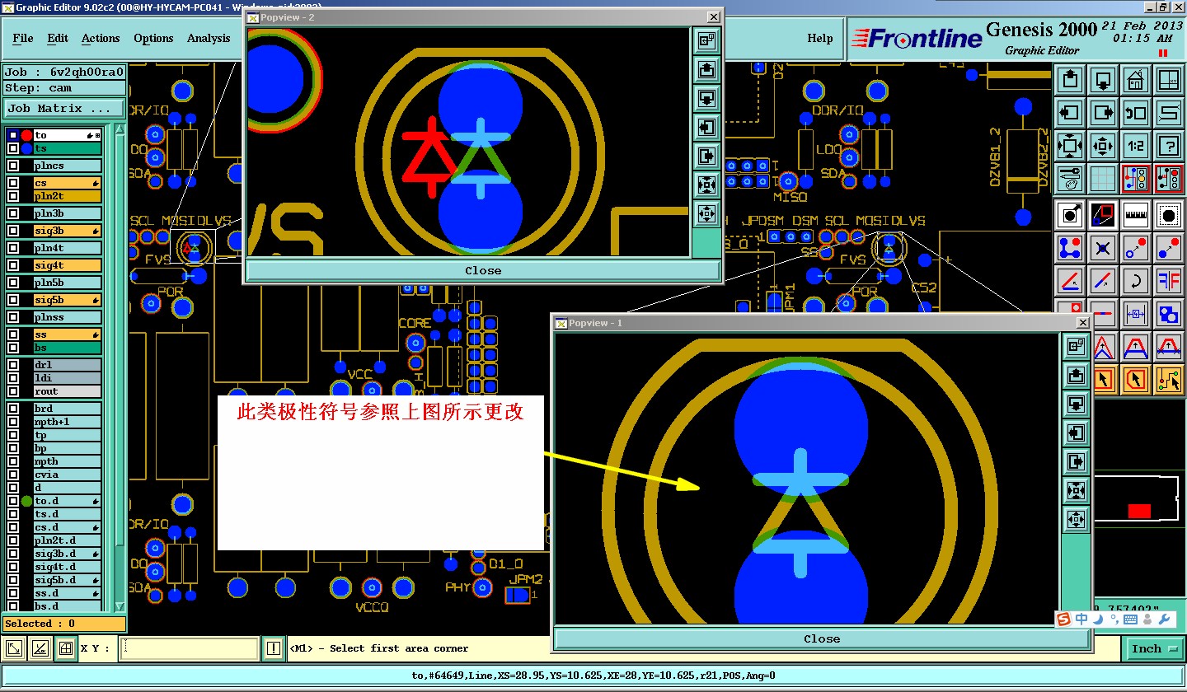Open the tools and palette settings icon
Image resolution: width=1187 pixels, height=692 pixels.
[1070, 177]
